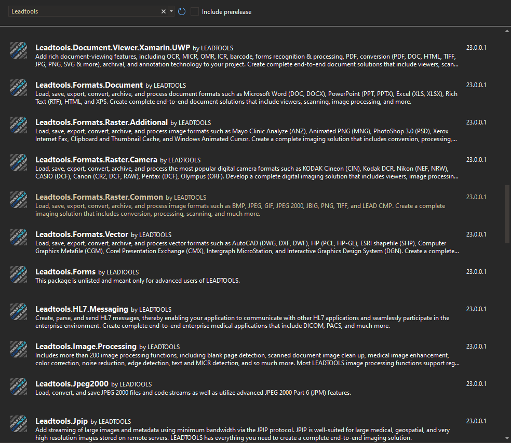
Task: Click version 23.0.0.1 of Leadtools.Jpeg2000
Action: click(x=476, y=384)
